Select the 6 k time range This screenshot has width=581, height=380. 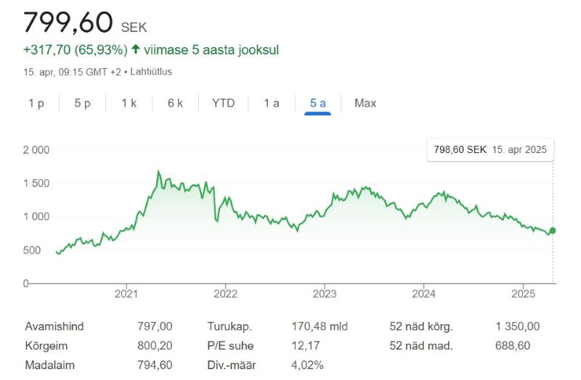pos(175,103)
